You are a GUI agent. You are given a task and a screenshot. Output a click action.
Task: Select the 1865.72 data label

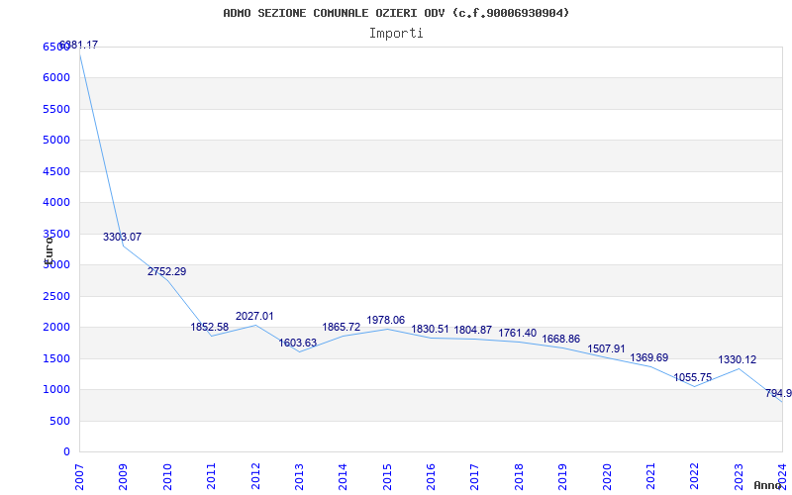tap(342, 328)
